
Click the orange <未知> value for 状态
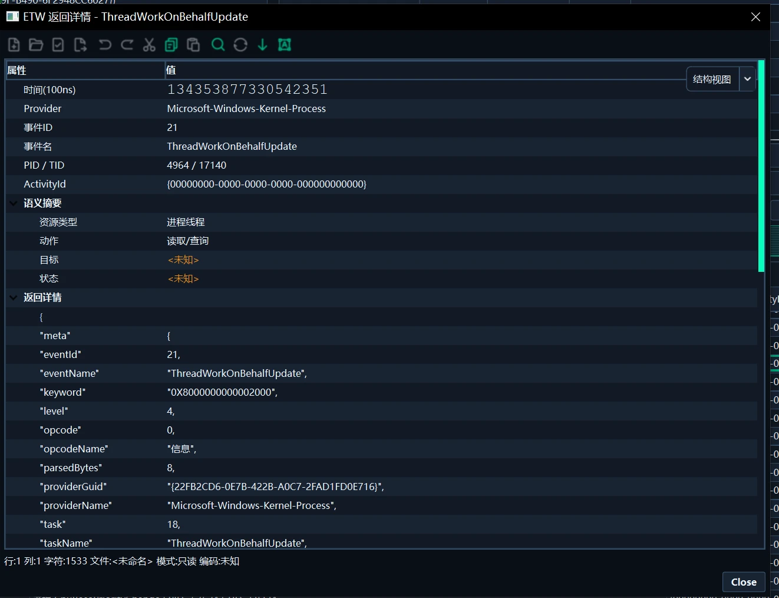[x=183, y=278]
